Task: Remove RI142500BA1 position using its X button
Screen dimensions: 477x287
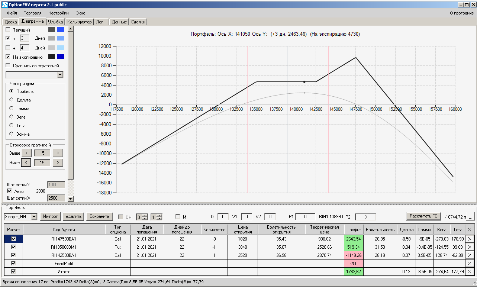Action: tap(469, 255)
